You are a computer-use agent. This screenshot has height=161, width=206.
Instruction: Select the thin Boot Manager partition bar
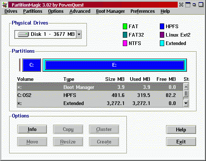coord(20,65)
